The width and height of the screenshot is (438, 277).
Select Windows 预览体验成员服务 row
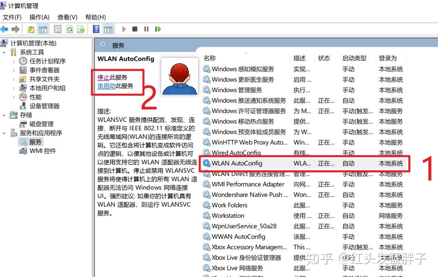(x=305, y=132)
